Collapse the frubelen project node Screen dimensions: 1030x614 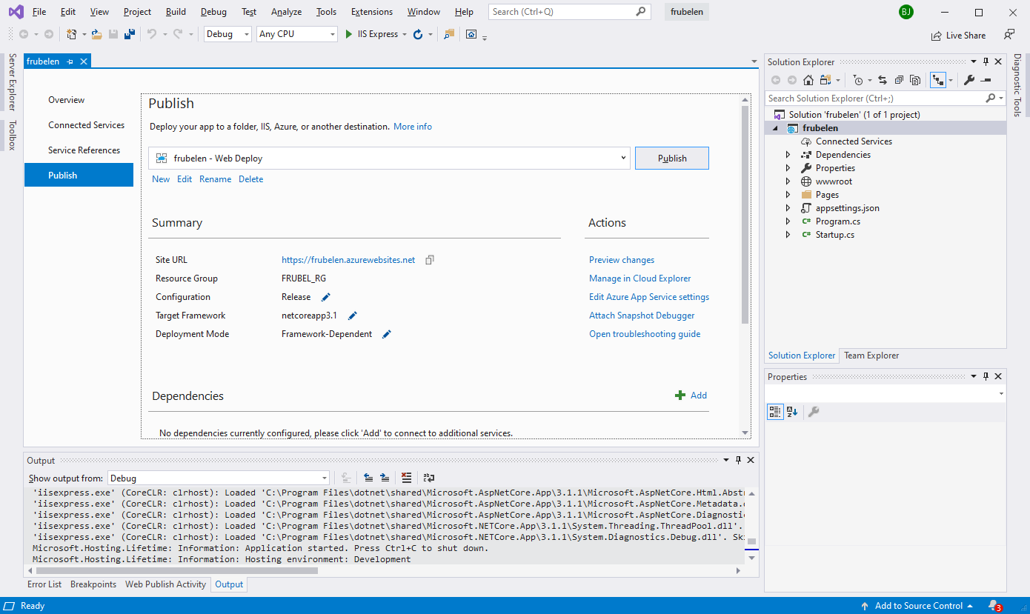(x=776, y=128)
